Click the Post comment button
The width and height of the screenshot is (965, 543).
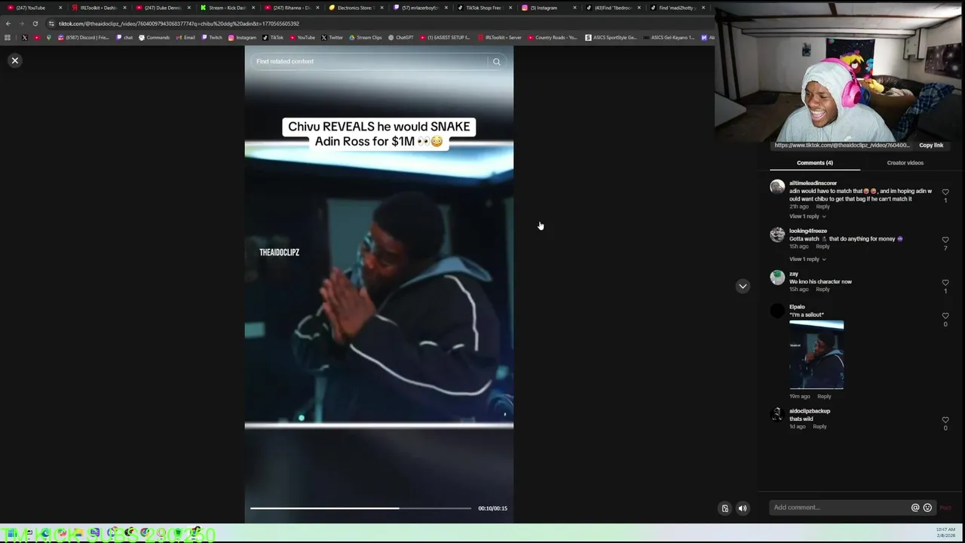[945, 508]
